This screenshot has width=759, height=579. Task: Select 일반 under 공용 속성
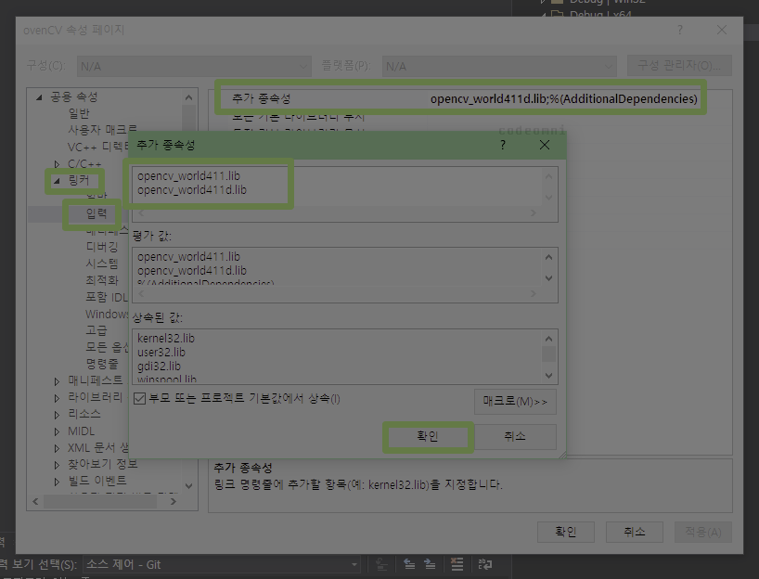tap(79, 113)
